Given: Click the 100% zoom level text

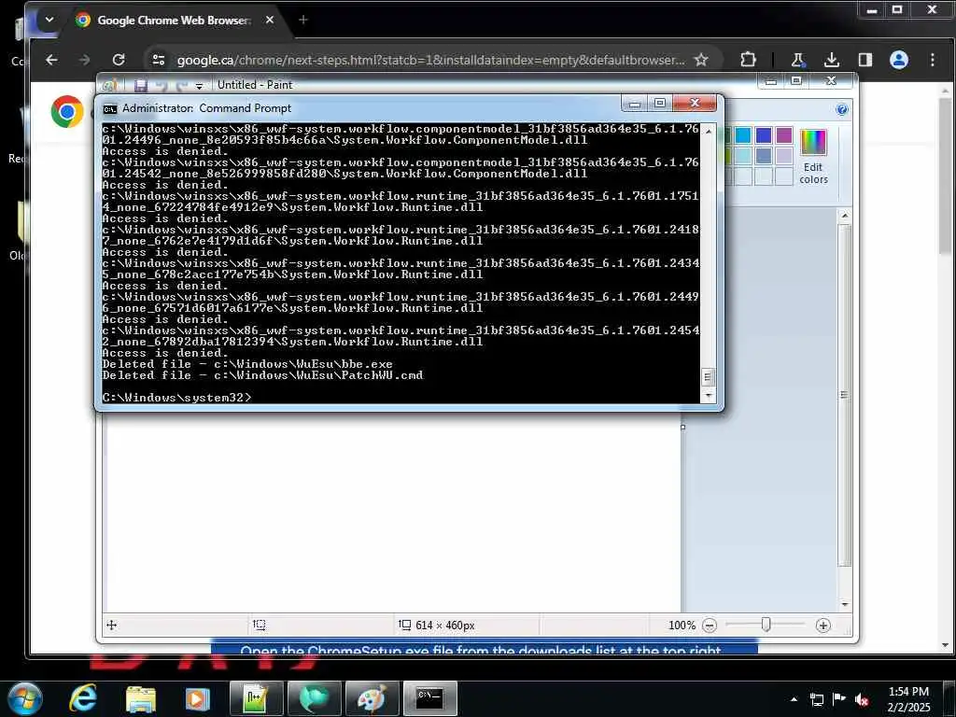Looking at the screenshot, I should pyautogui.click(x=682, y=625).
